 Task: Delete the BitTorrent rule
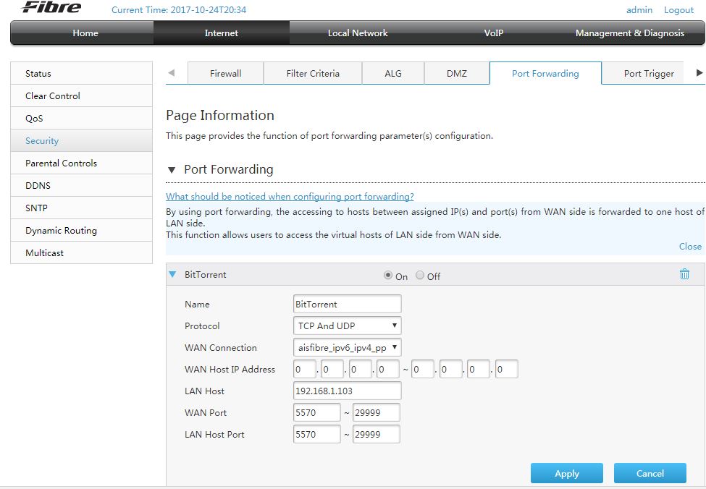pyautogui.click(x=684, y=274)
